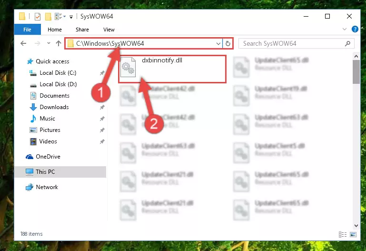Click the Forward navigation arrow

[x=37, y=43]
